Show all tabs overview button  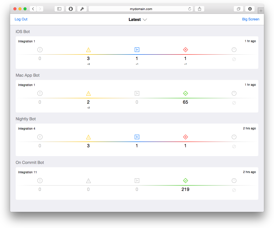point(238,9)
